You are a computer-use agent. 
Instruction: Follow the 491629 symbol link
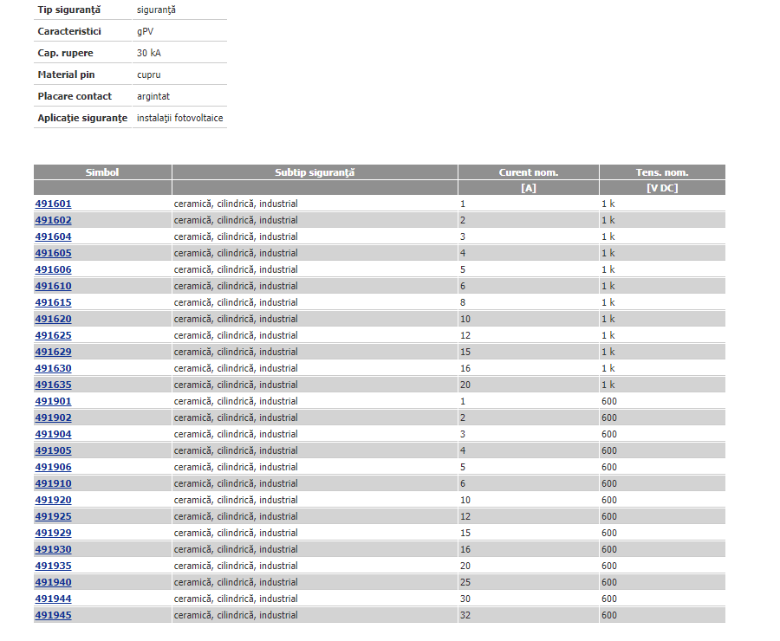(x=53, y=352)
